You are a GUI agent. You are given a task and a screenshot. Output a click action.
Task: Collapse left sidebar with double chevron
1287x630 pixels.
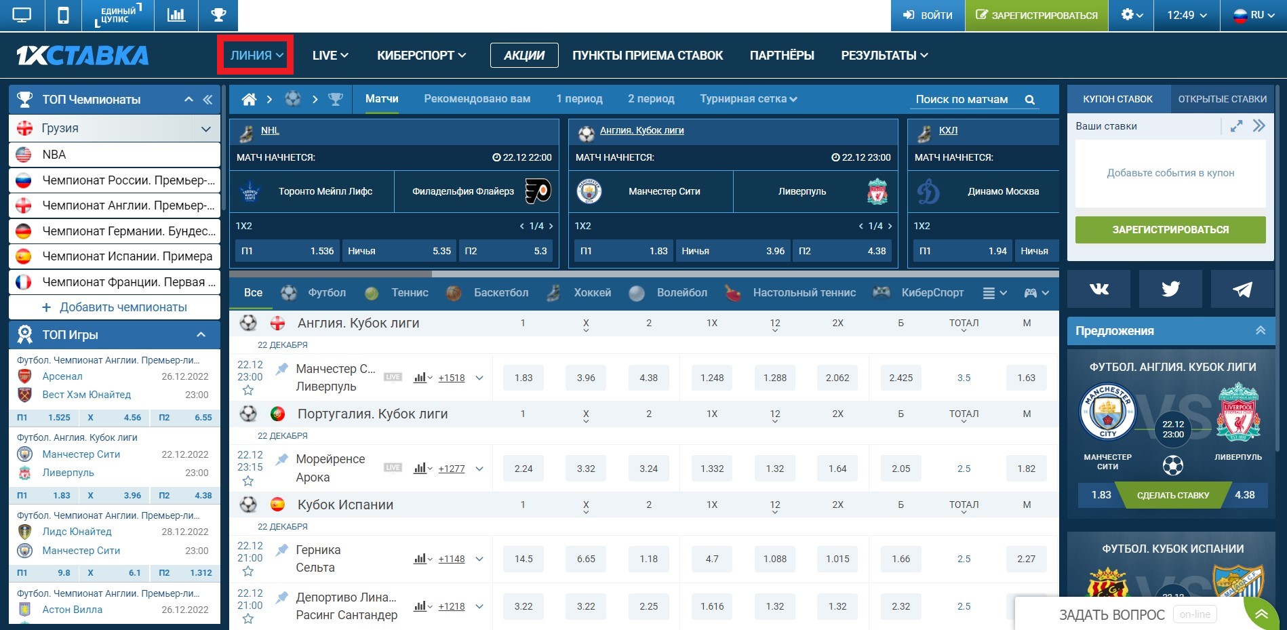point(208,100)
